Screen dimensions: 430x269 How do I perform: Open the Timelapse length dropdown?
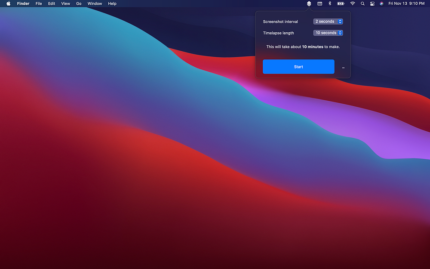click(328, 33)
